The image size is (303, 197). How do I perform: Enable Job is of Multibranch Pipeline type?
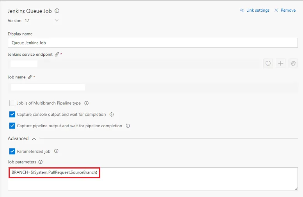(x=12, y=103)
